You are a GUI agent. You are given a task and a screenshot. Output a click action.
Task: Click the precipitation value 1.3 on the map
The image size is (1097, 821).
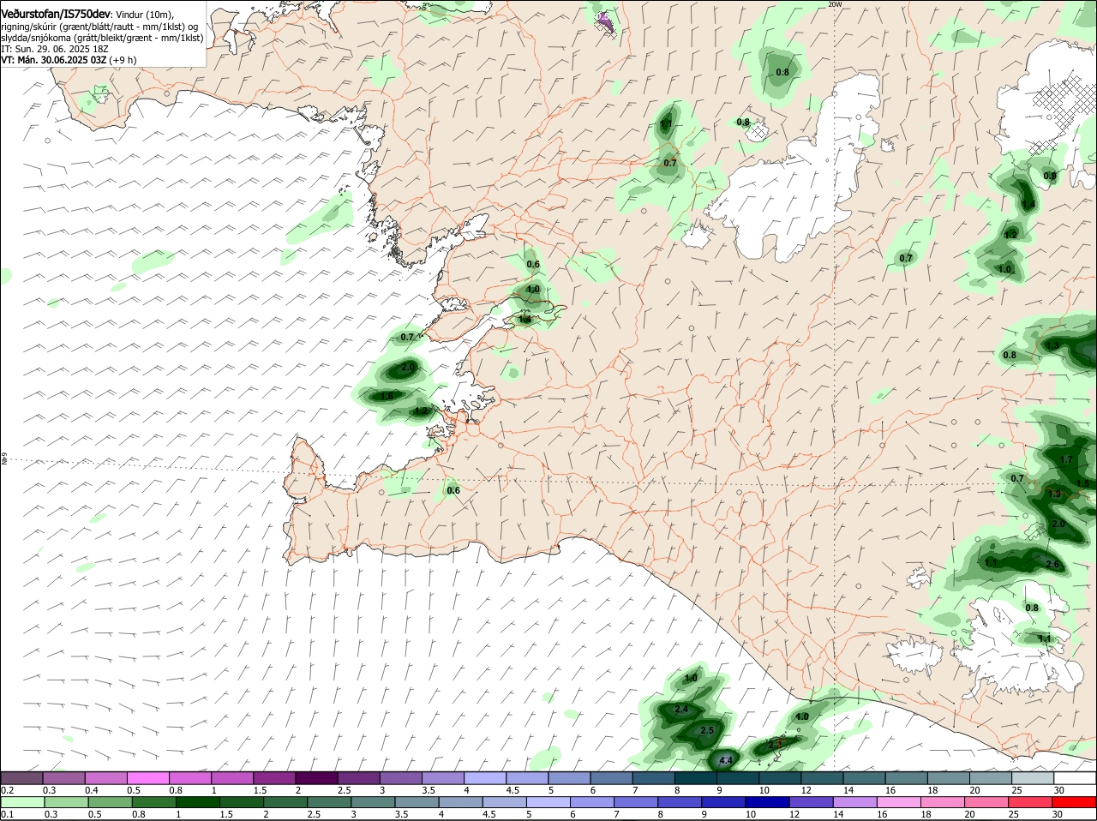pos(1052,345)
